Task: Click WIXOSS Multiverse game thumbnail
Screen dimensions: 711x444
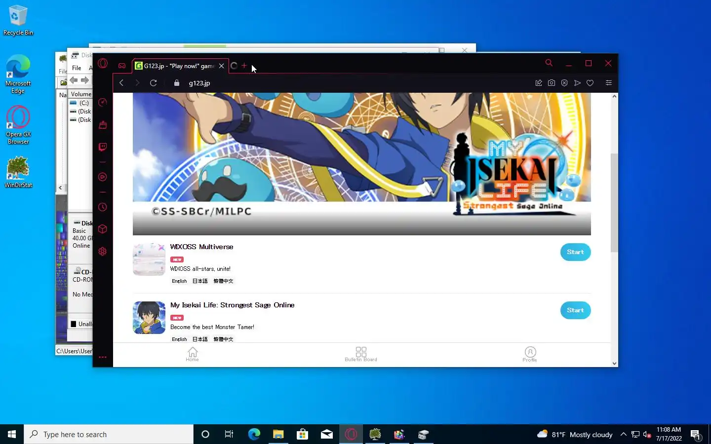Action: tap(149, 259)
